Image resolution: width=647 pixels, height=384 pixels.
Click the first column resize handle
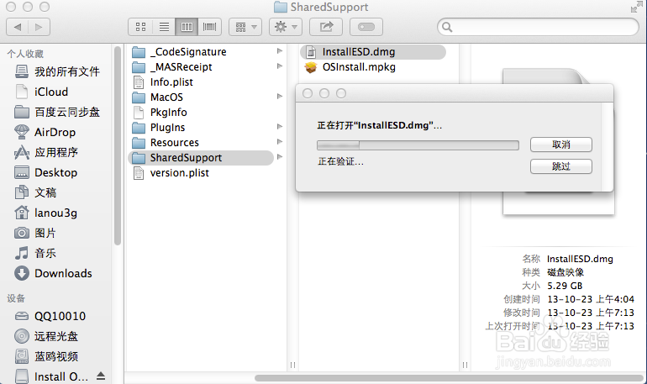click(x=292, y=365)
